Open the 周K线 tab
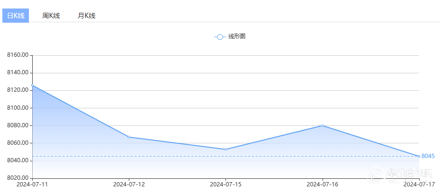The image size is (440, 193). pyautogui.click(x=51, y=16)
